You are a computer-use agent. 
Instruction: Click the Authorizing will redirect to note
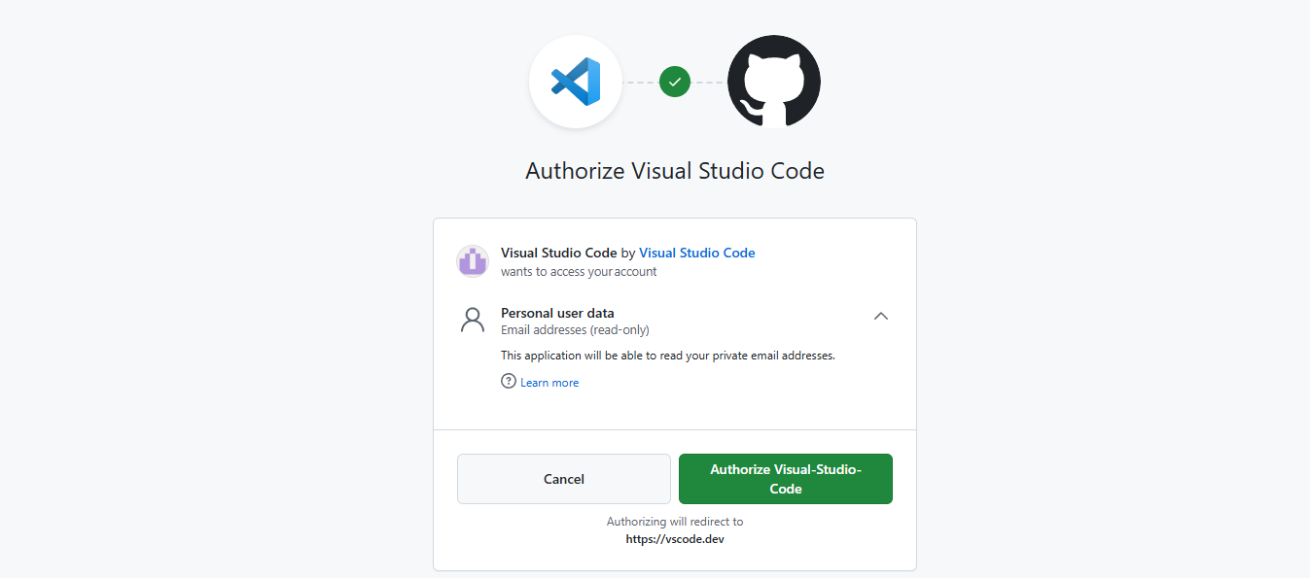tap(675, 522)
